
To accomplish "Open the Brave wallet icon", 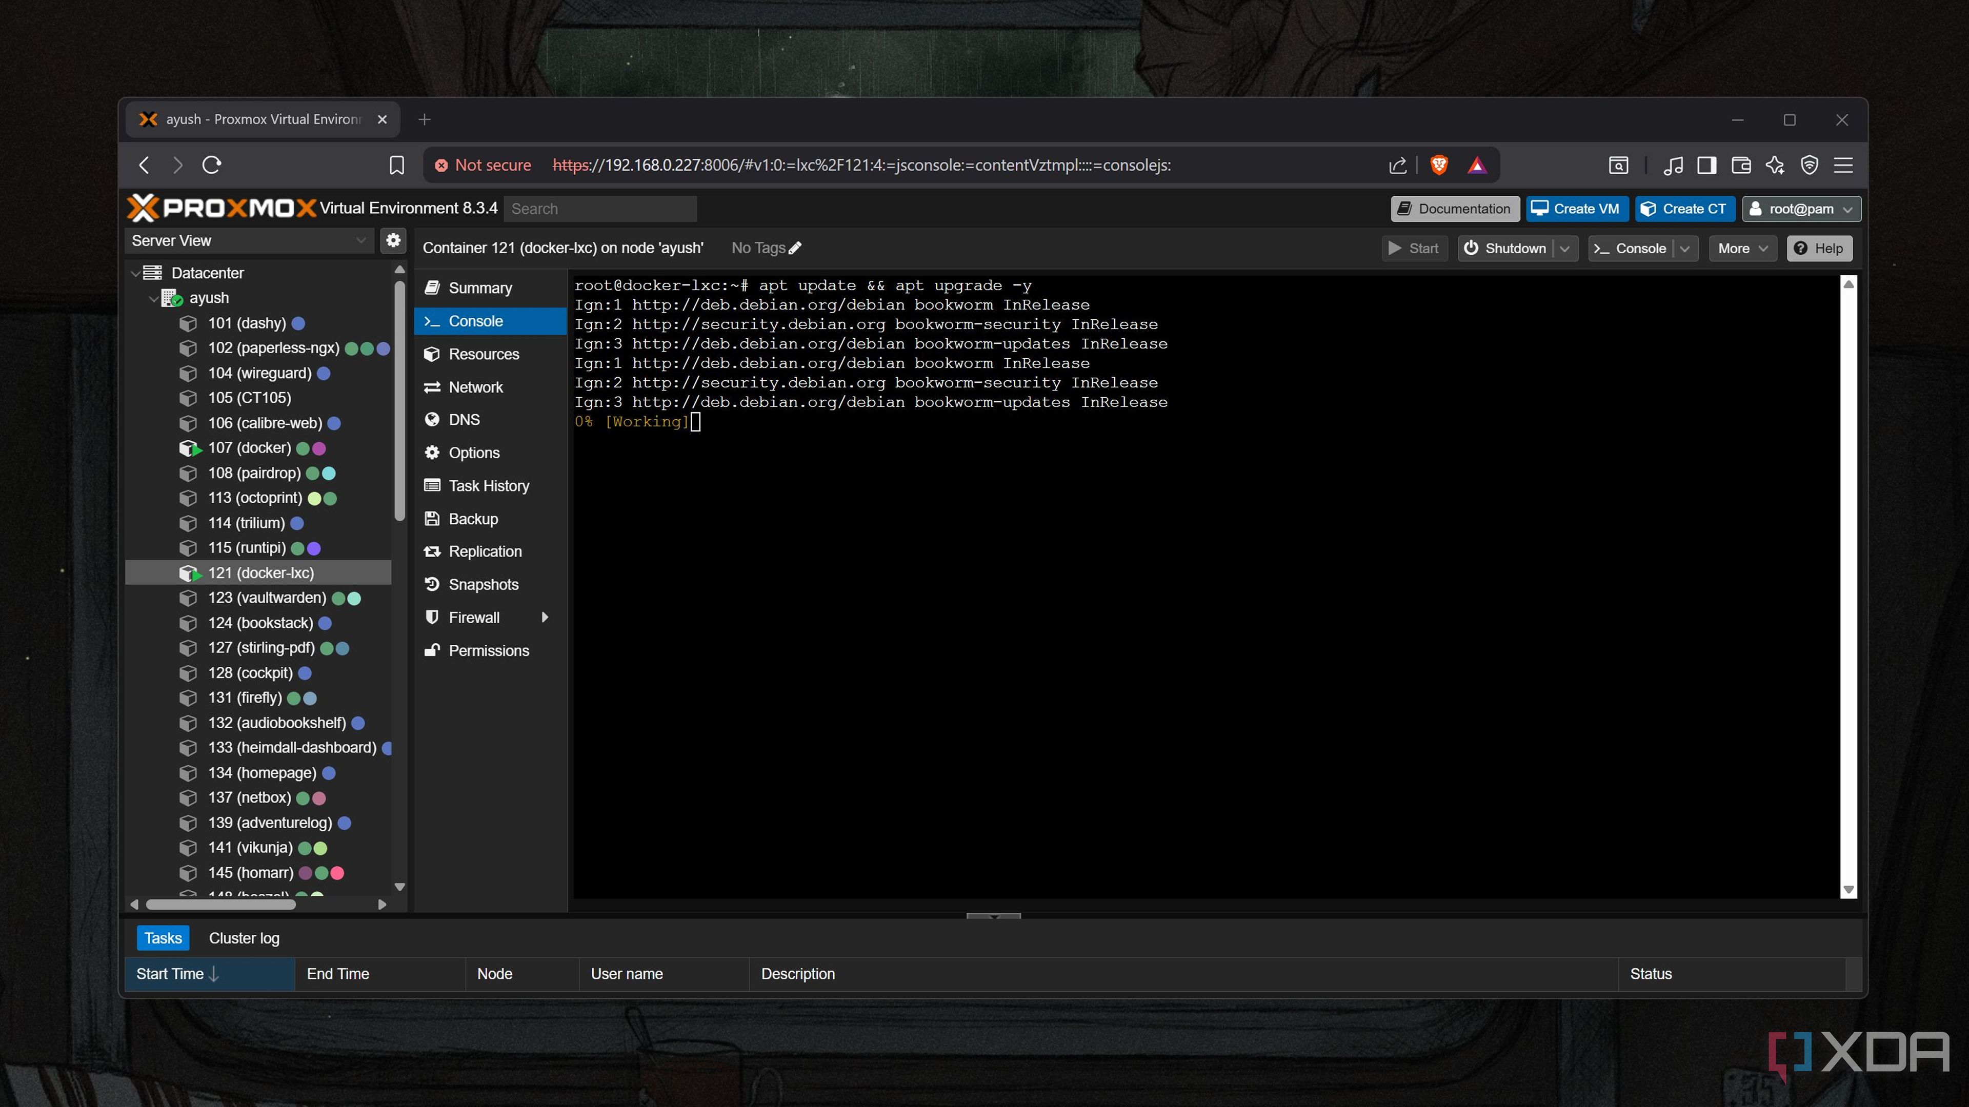I will (x=1741, y=165).
